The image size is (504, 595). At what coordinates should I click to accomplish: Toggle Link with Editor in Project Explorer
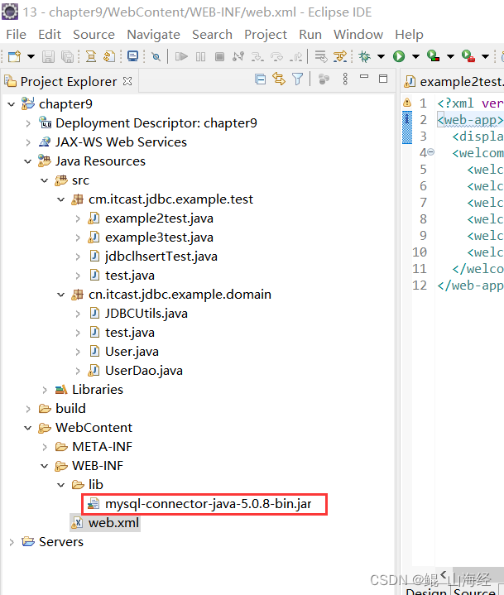point(279,79)
